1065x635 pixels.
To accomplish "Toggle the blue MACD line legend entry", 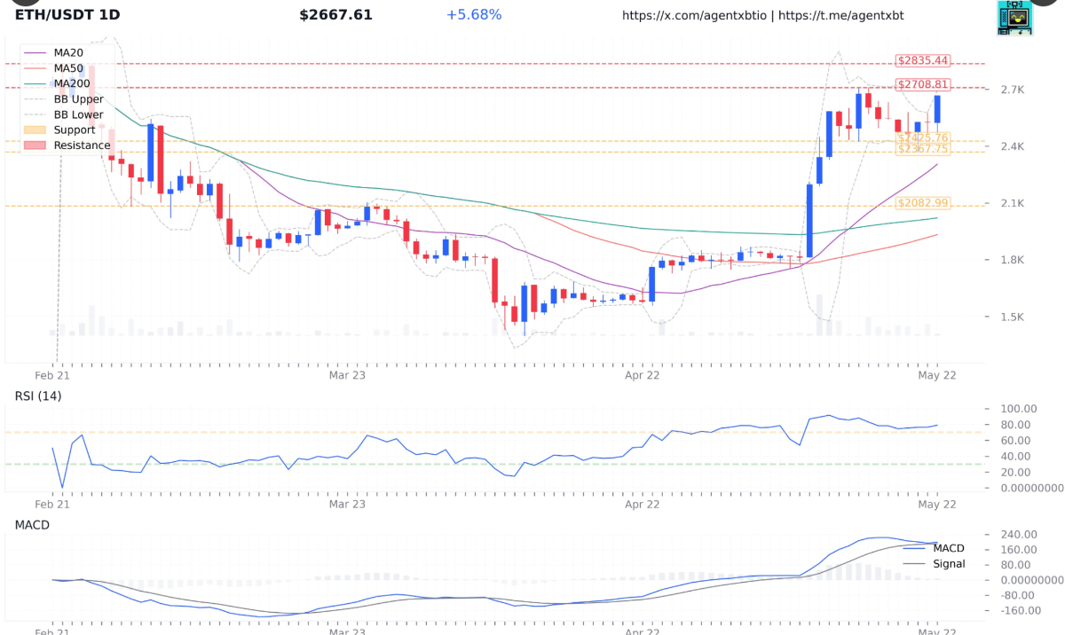I will 949,548.
